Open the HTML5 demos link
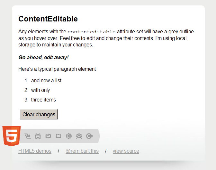The image size is (216, 170). (35, 151)
